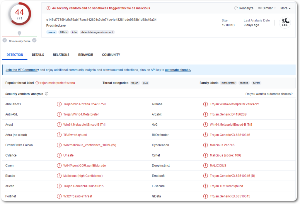Click the alert icon next to trojan.meterpreter/rozena
Screen dimensions: 300x204
[37, 83]
